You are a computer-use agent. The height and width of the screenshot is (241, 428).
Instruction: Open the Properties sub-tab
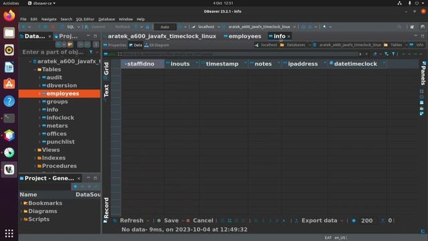[x=115, y=45]
